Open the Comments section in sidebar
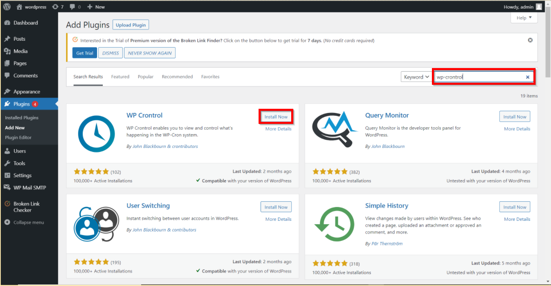551x286 pixels. [29, 75]
